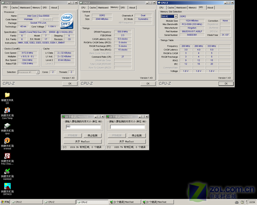The width and height of the screenshot is (257, 205).
Task: Click the Name field Intel Core 2 Duo E8500
Action: pyautogui.click(x=38, y=16)
